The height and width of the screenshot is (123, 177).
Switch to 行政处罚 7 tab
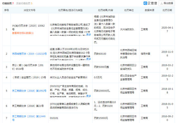click(8, 4)
